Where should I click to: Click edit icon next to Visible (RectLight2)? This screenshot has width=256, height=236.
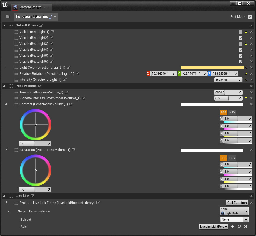[x=51, y=38]
